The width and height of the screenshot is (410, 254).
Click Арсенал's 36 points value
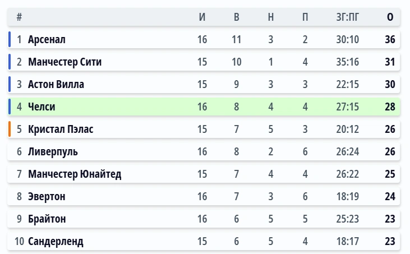click(390, 40)
